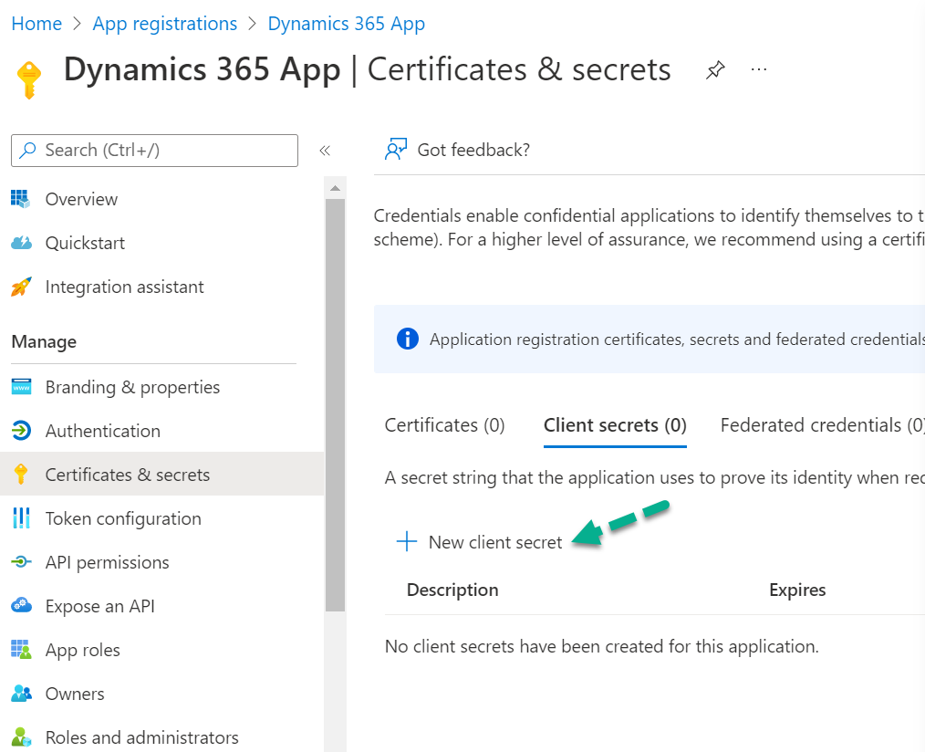Open the Federated credentials tab

tap(820, 425)
